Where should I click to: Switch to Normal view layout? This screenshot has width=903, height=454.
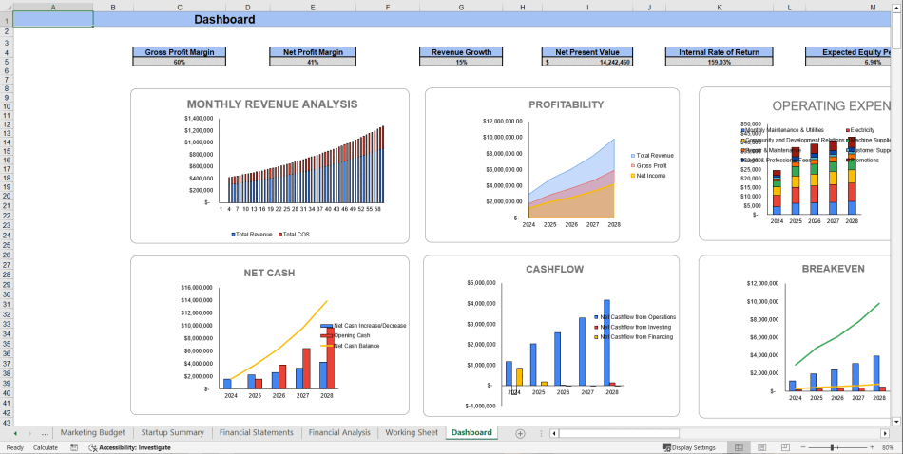pos(739,447)
